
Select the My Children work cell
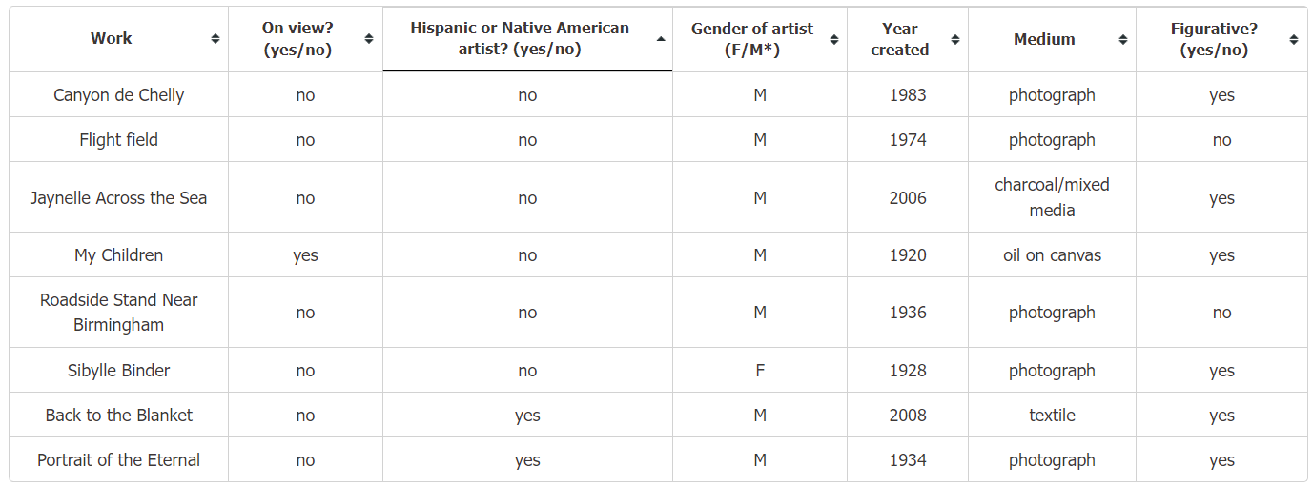click(119, 255)
